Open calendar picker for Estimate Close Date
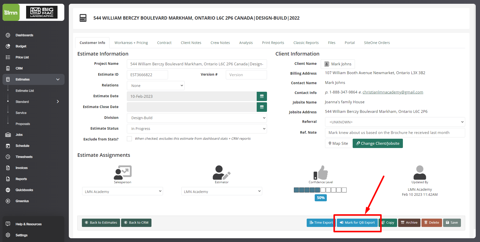 click(261, 107)
